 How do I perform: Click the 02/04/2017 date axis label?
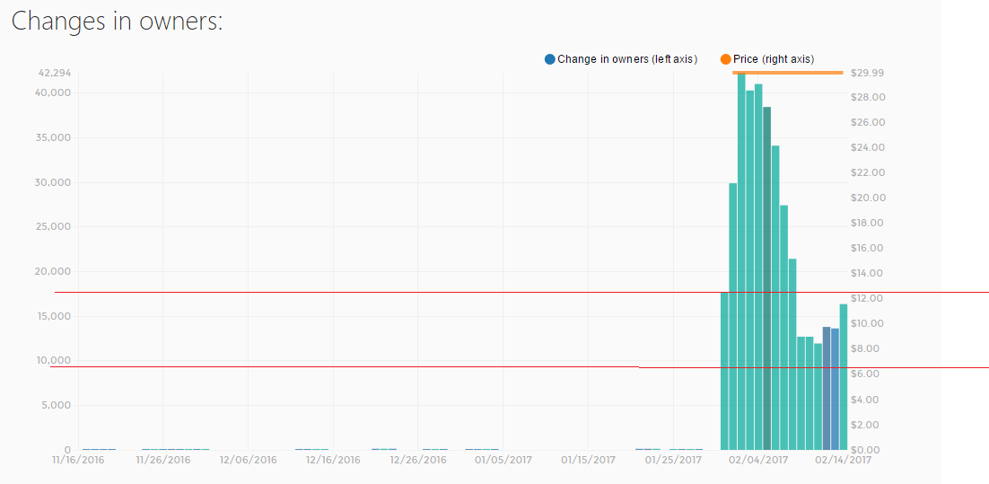pyautogui.click(x=759, y=460)
